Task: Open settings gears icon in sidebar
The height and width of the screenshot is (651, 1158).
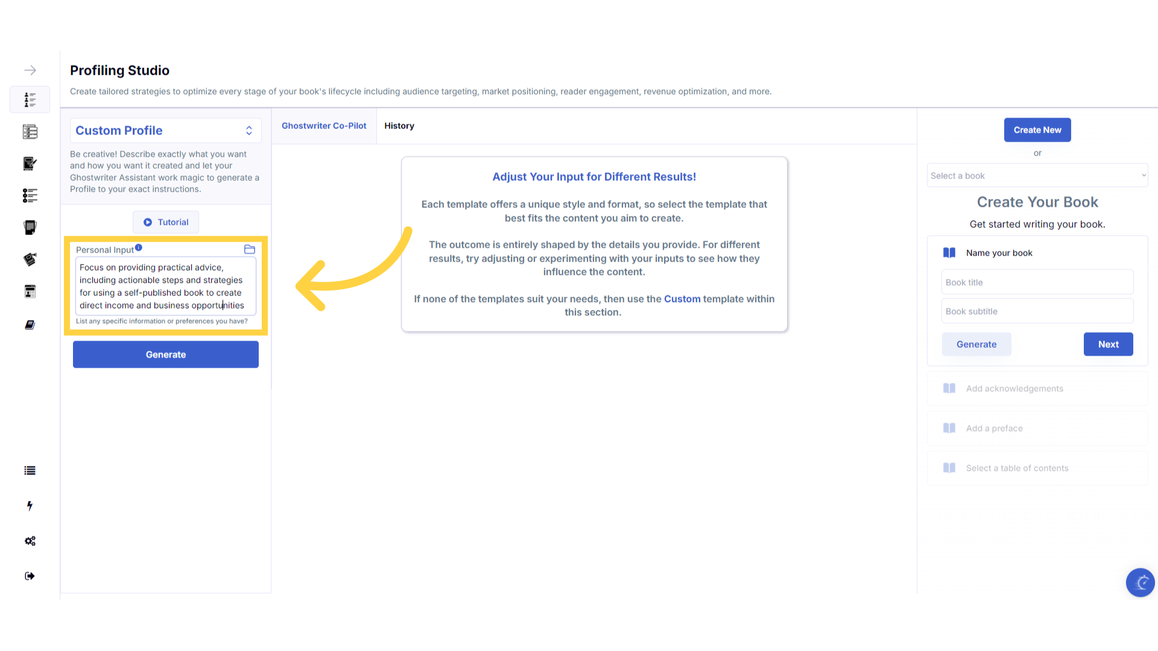Action: click(30, 541)
